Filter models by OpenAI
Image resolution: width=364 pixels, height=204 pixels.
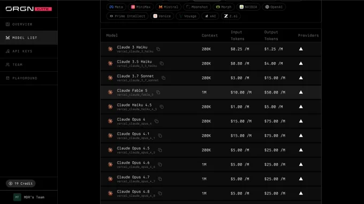pyautogui.click(x=274, y=7)
